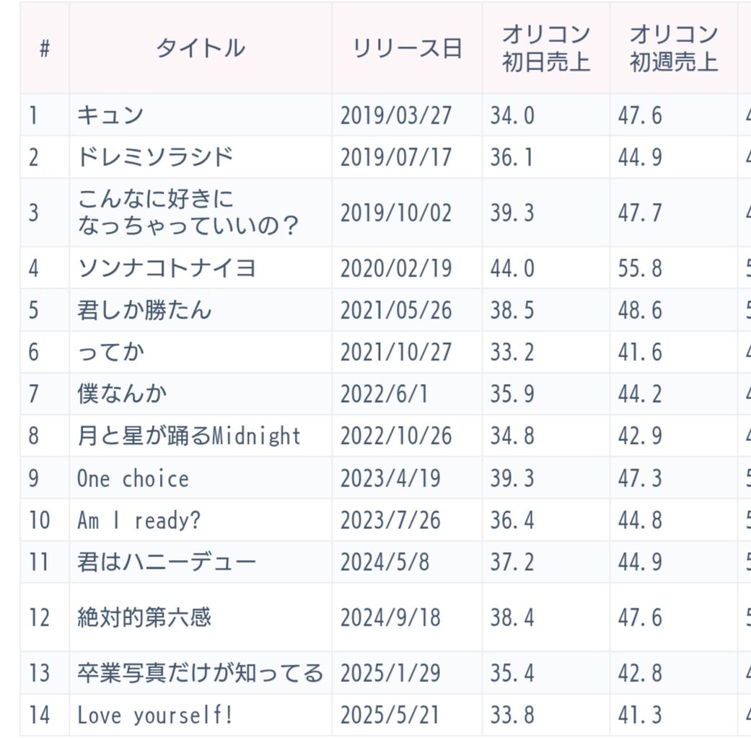Viewport: 751px width, 738px height.
Task: Select the ってか title cell
Action: click(201, 352)
